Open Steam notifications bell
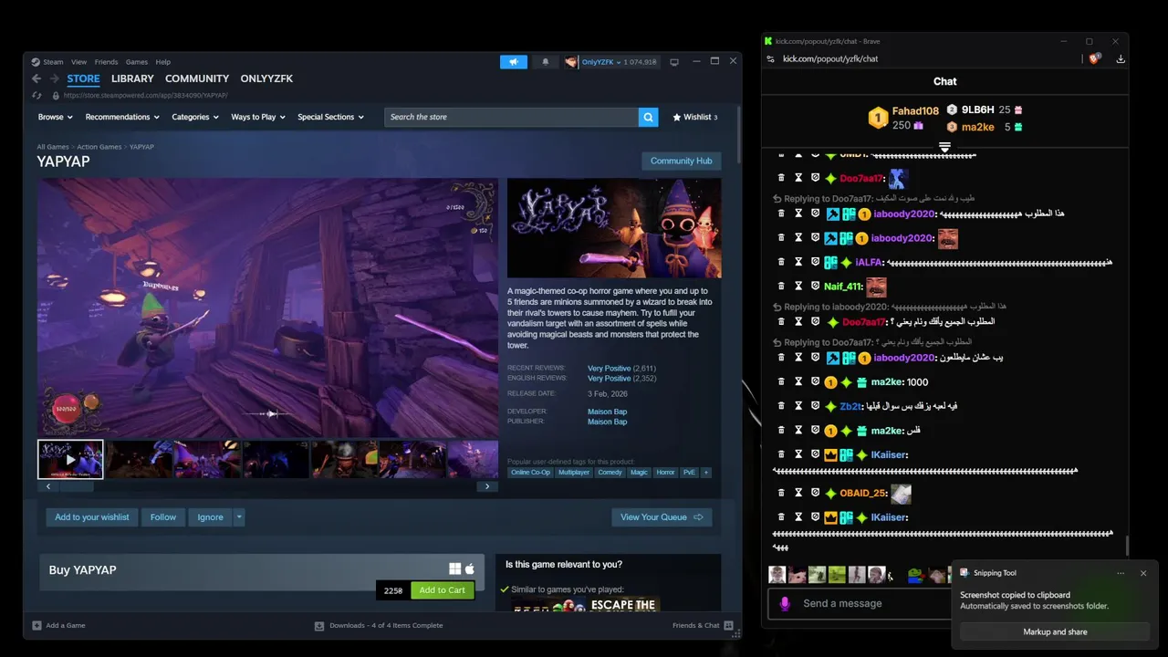Viewport: 1168px width, 657px height. click(x=546, y=62)
